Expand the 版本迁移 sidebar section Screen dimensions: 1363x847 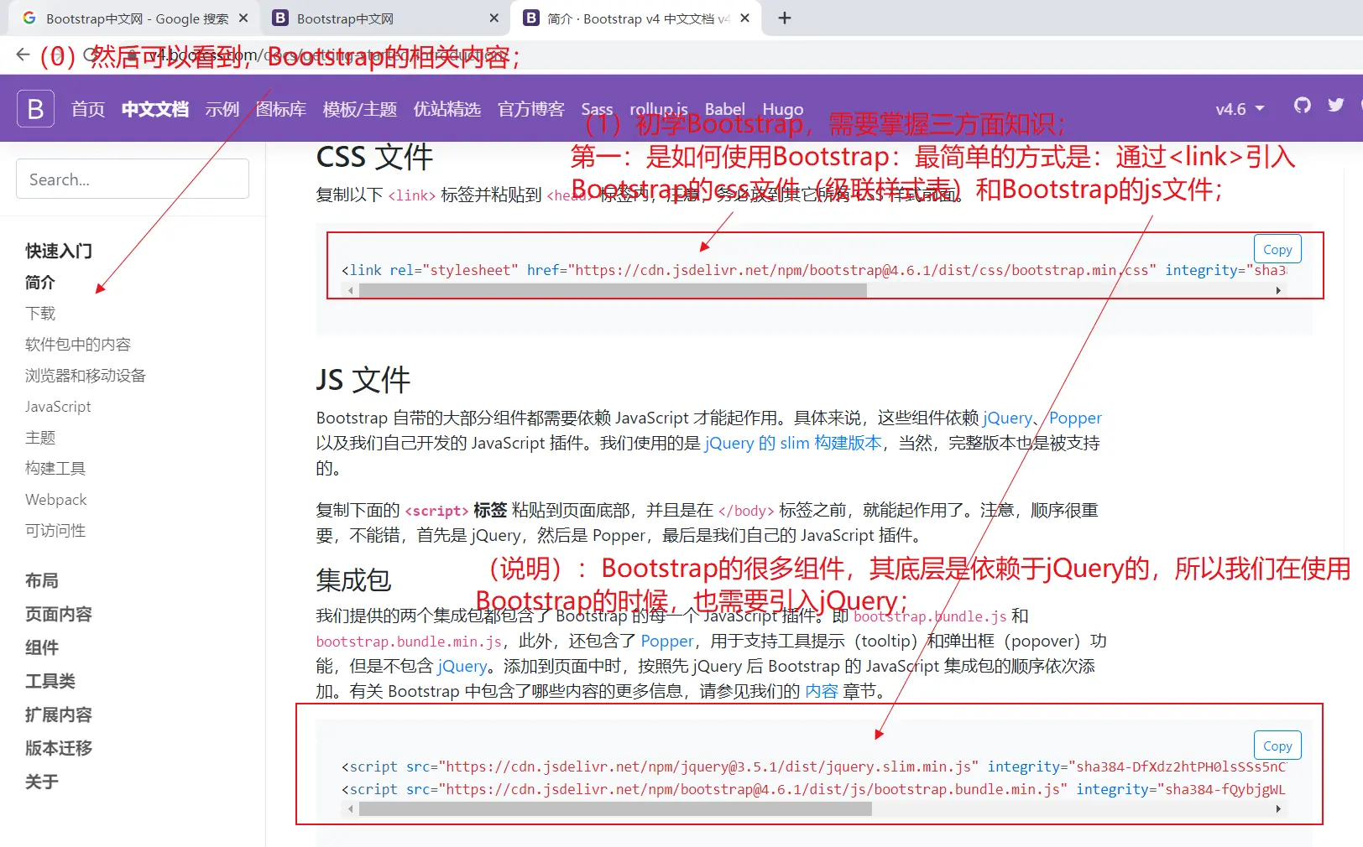(x=59, y=748)
